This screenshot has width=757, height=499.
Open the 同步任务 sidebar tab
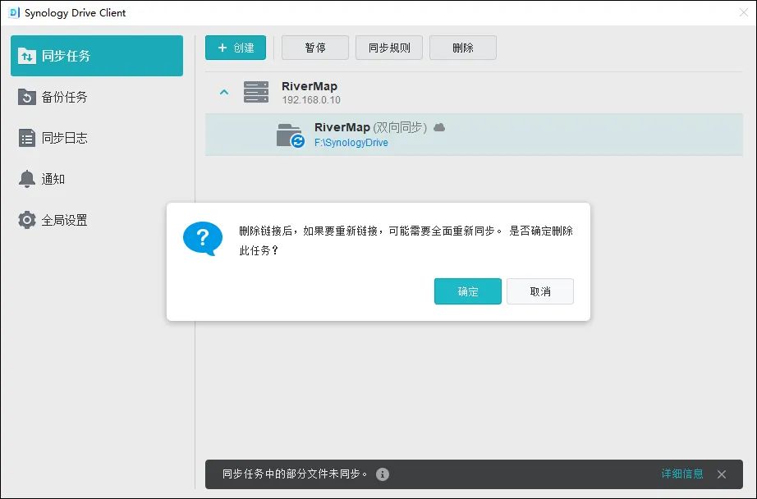(96, 56)
